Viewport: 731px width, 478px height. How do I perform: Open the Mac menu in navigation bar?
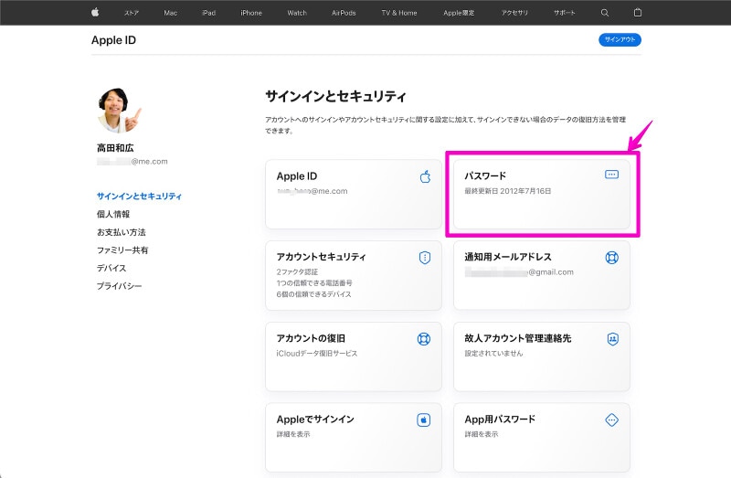(171, 13)
